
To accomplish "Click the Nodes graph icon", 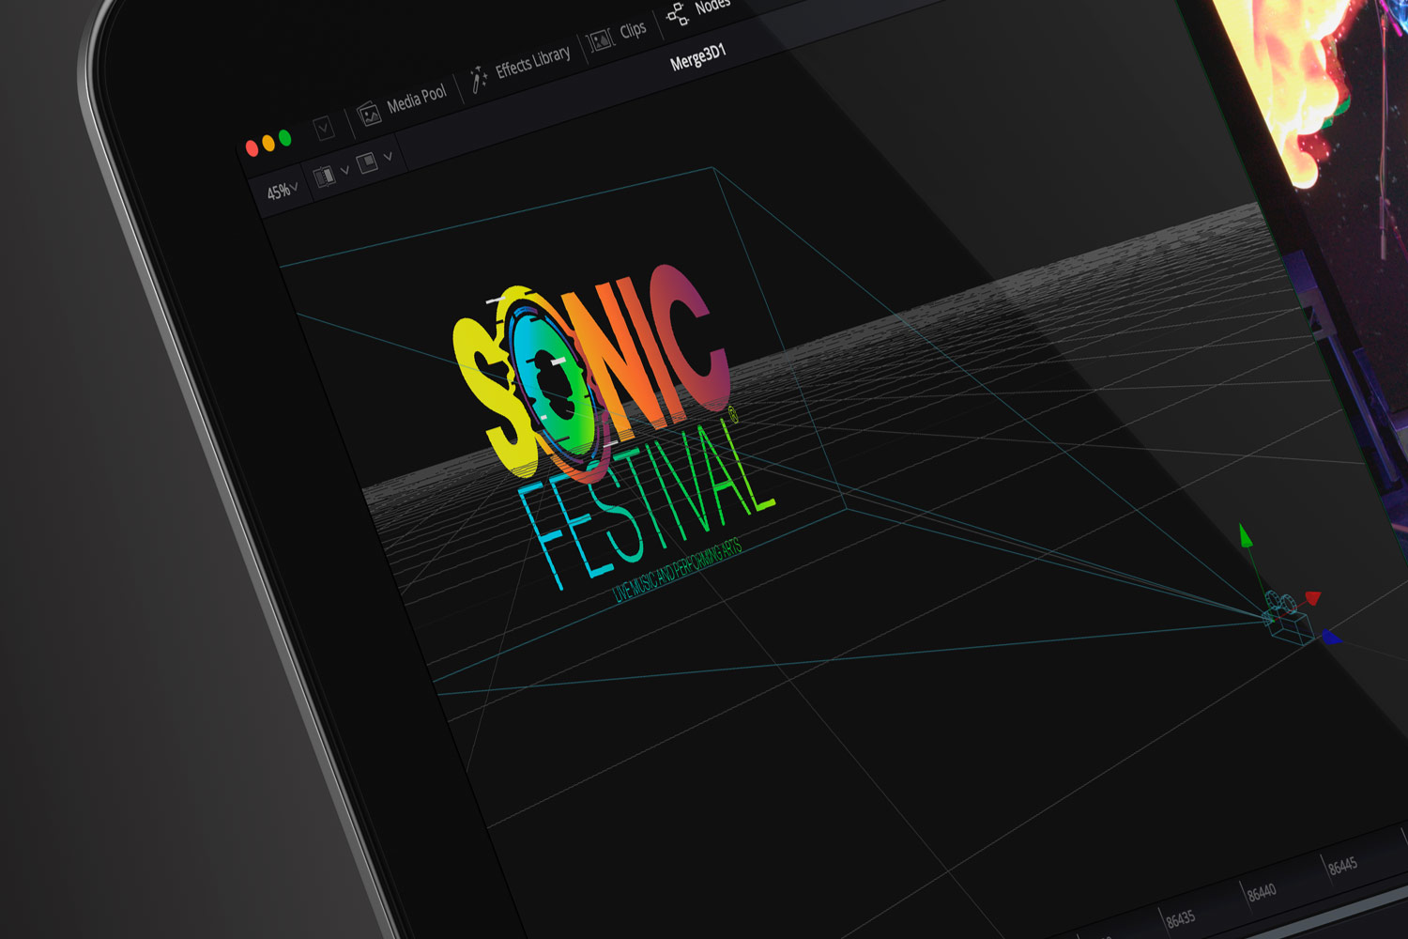I will coord(677,13).
